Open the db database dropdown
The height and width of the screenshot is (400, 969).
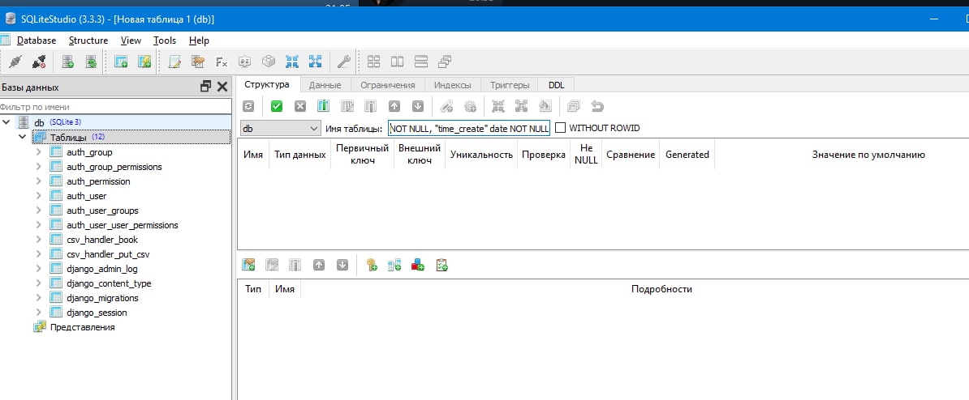(x=279, y=128)
